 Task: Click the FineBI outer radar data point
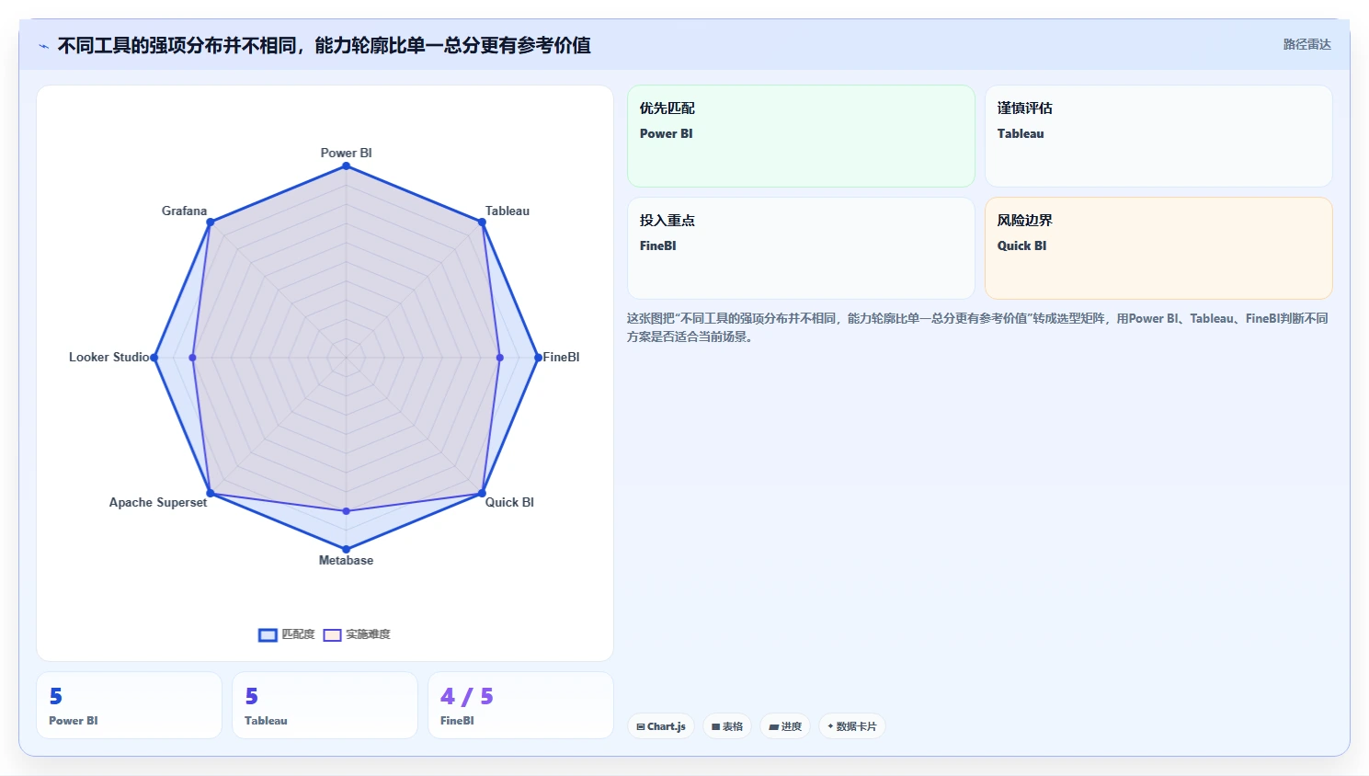[x=538, y=357]
